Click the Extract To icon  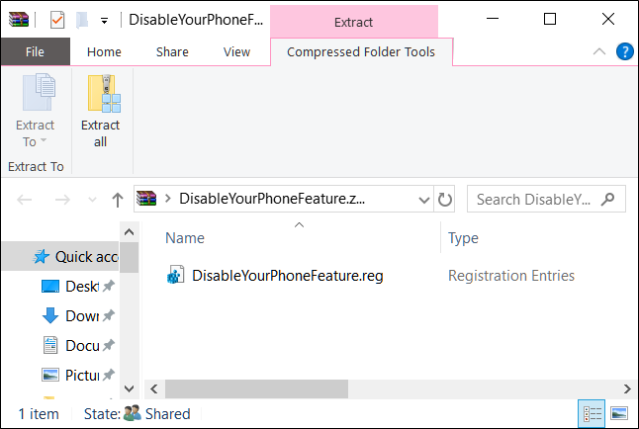37,95
